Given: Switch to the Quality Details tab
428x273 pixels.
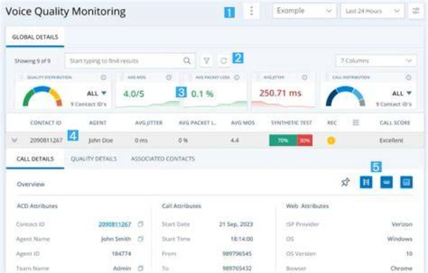Looking at the screenshot, I should click(94, 159).
